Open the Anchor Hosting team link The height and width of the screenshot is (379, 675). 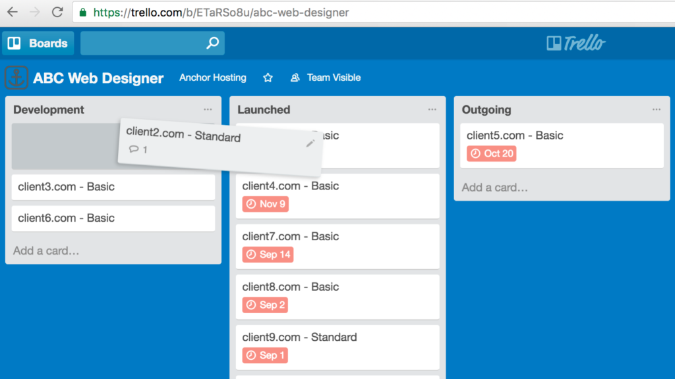pyautogui.click(x=212, y=78)
